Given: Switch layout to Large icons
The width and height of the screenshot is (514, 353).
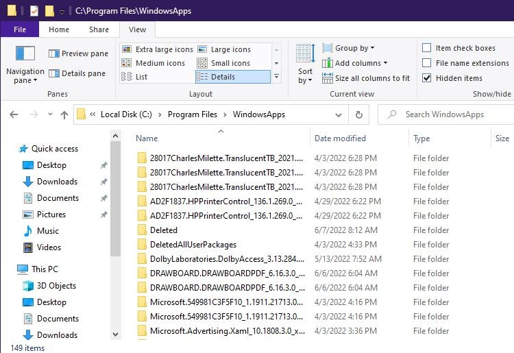Looking at the screenshot, I should 224,49.
